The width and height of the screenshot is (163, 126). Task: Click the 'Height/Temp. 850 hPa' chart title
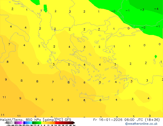pos(21,120)
